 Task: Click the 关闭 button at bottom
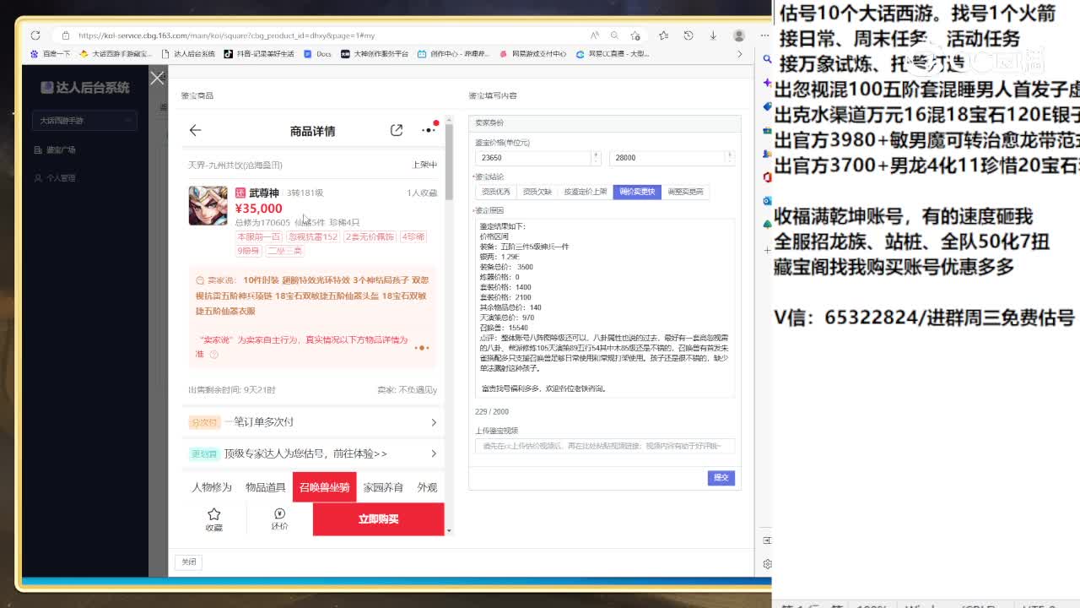pos(189,562)
